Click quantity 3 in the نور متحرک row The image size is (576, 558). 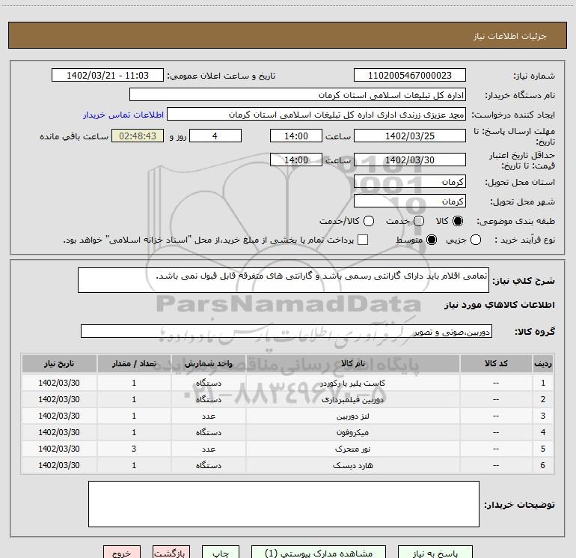(x=134, y=449)
